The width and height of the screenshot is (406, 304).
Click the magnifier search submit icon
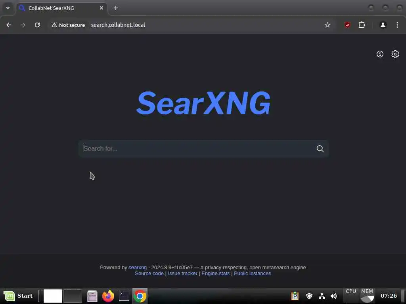pos(320,149)
